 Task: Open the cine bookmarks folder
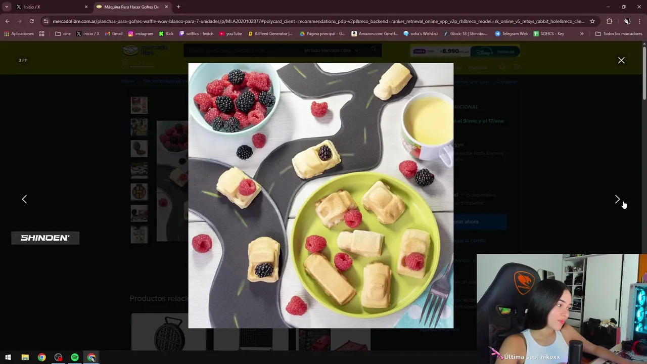coord(63,34)
